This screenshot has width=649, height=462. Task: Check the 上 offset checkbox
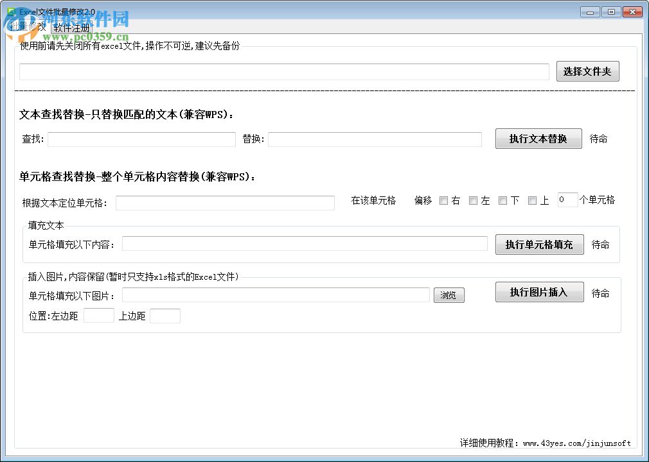click(x=532, y=201)
